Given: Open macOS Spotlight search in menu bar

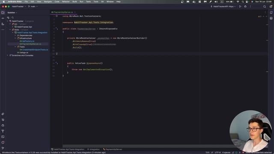Looking at the screenshot, I should 243,2.
